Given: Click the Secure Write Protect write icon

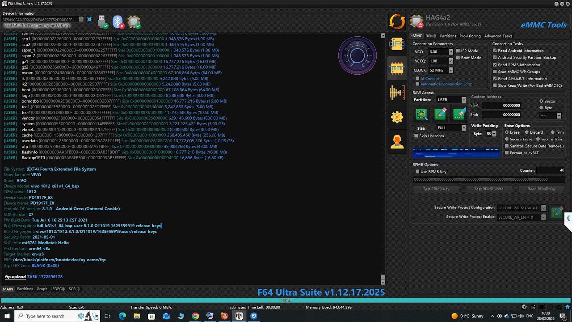Looking at the screenshot, I should click(557, 212).
